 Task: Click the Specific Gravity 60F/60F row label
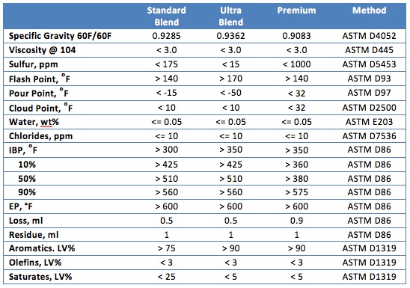point(60,36)
